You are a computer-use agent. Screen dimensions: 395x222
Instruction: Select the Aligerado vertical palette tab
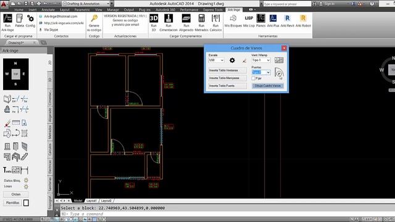coord(50,115)
